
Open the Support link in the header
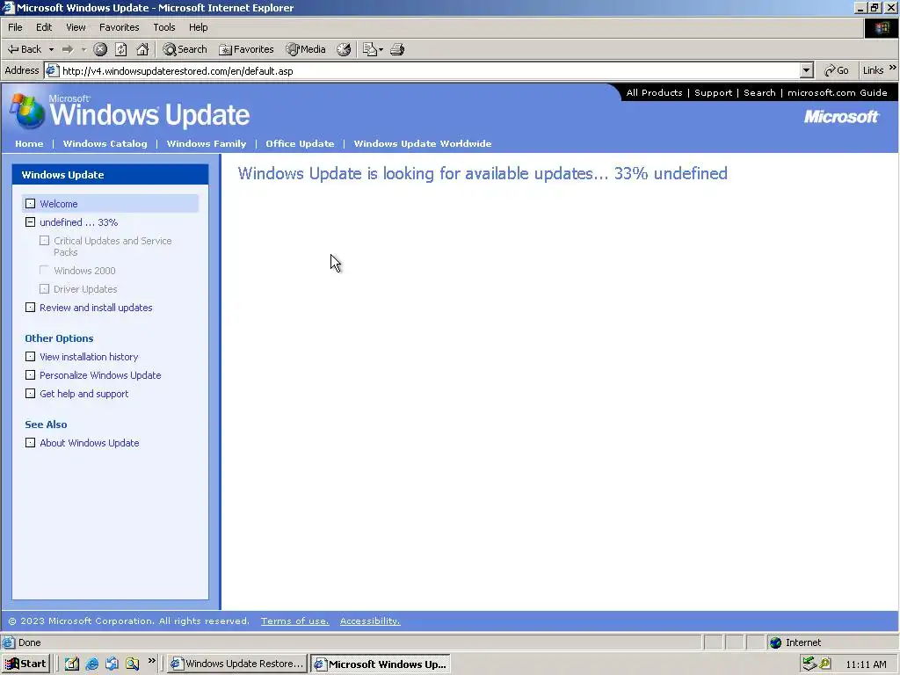pos(714,92)
